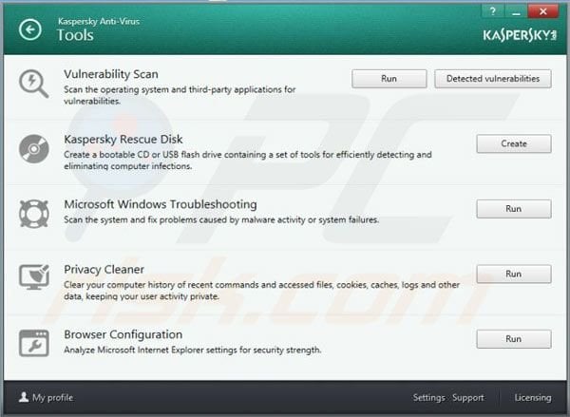The image size is (570, 417).
Task: Close the Kaspersky window
Action: (543, 11)
